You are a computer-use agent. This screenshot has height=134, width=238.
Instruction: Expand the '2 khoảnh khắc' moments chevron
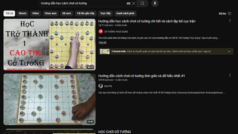(229, 51)
